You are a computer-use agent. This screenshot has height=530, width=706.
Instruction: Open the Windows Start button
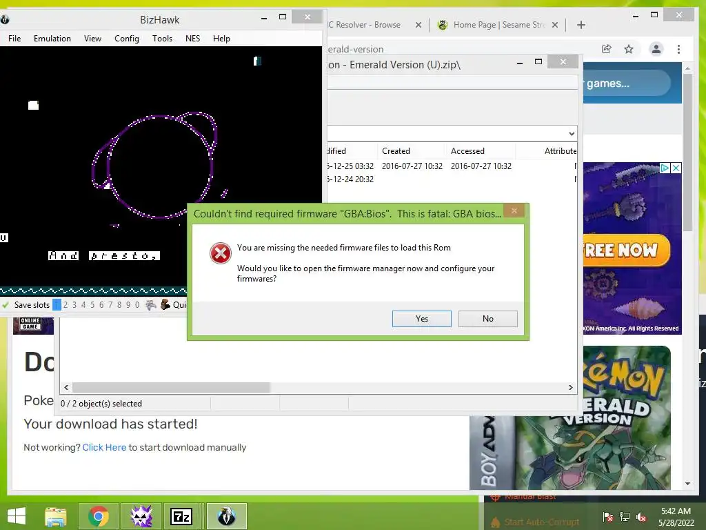click(x=17, y=516)
